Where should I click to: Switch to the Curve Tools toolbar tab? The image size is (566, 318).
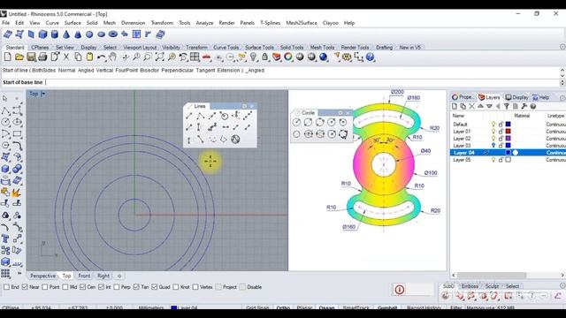(x=226, y=47)
